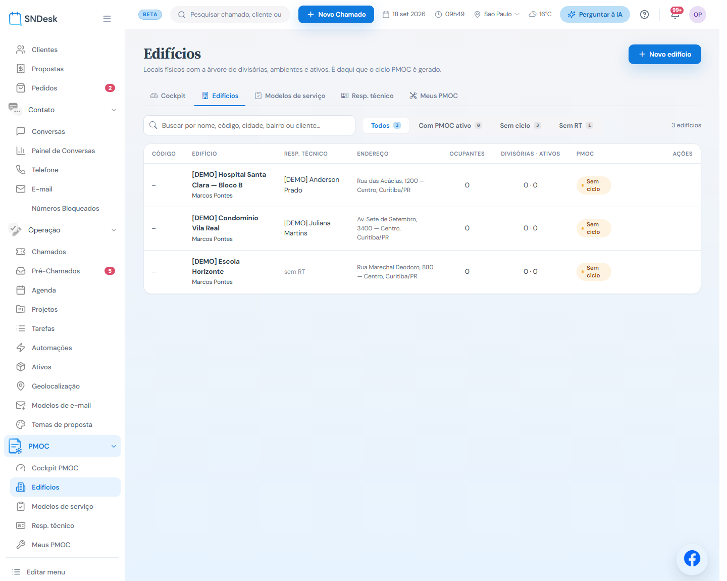Toggle the sidebar hamburger menu

pyautogui.click(x=107, y=19)
